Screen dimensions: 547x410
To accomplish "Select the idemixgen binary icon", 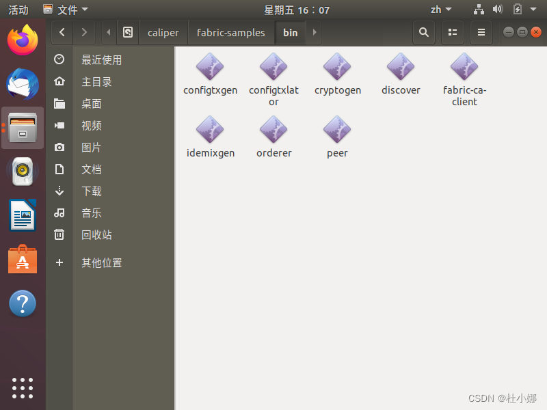I will click(x=210, y=129).
